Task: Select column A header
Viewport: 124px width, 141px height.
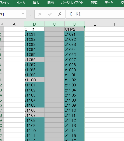Action: point(14,24)
